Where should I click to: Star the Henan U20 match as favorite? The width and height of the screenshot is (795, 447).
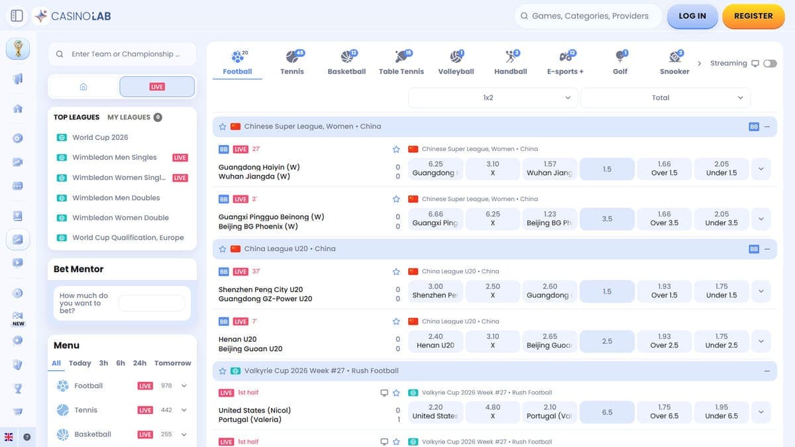click(x=396, y=321)
